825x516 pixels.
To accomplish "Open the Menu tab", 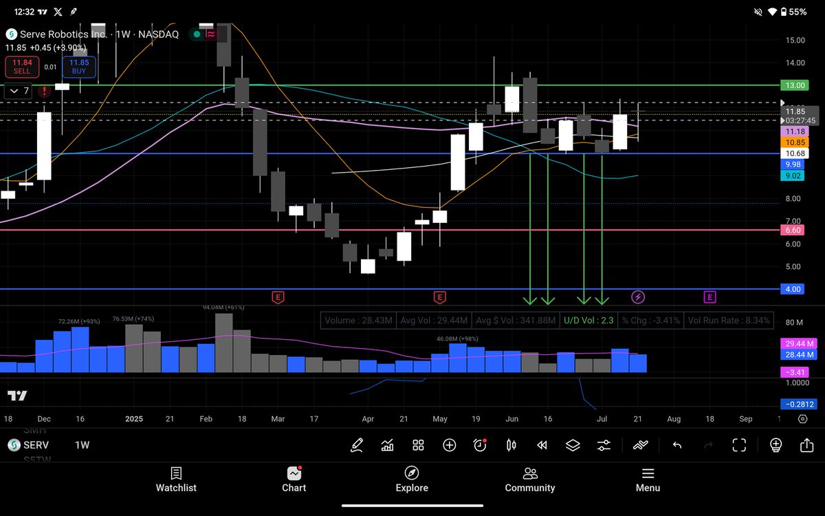I will (x=648, y=480).
